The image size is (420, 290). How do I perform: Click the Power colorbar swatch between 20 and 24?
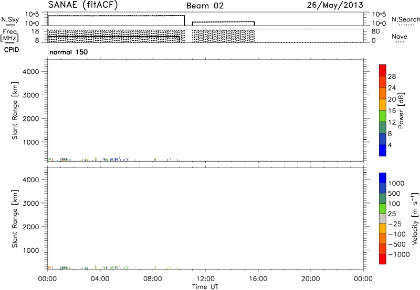pos(383,93)
